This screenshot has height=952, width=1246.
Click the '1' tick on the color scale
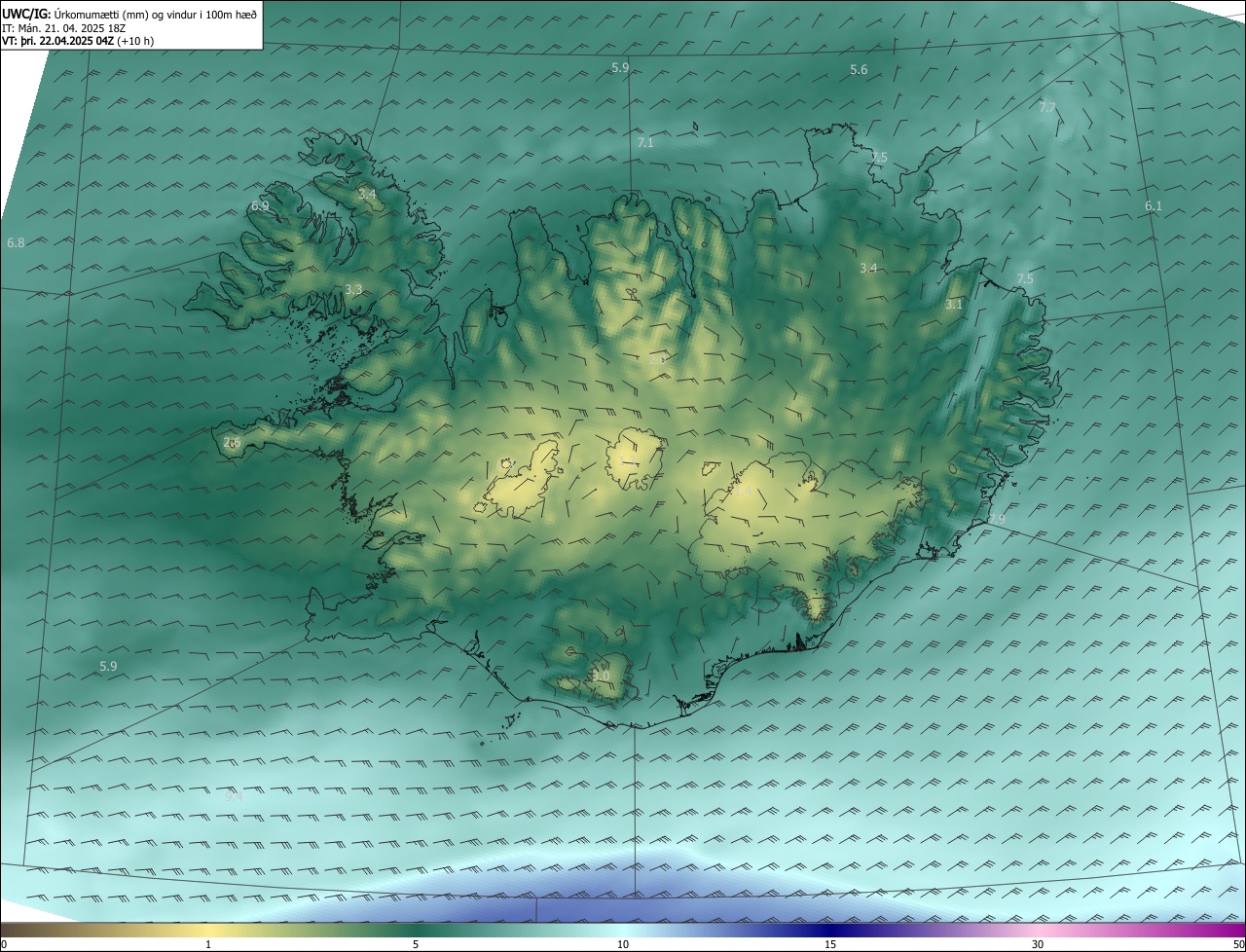click(x=208, y=944)
